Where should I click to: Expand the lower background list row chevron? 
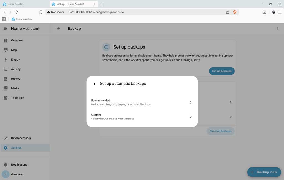click(x=230, y=117)
